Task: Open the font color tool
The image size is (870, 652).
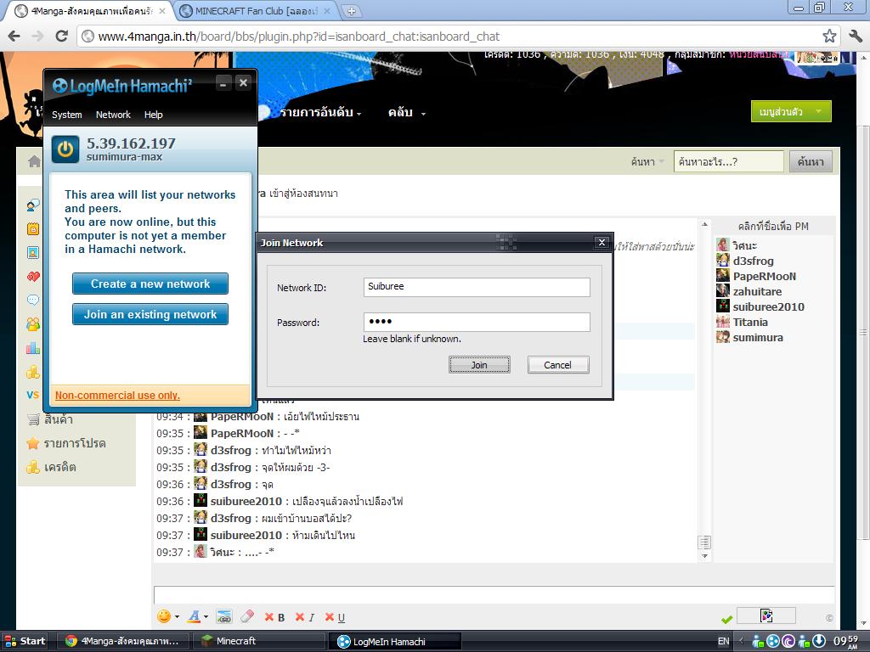Action: pos(195,616)
